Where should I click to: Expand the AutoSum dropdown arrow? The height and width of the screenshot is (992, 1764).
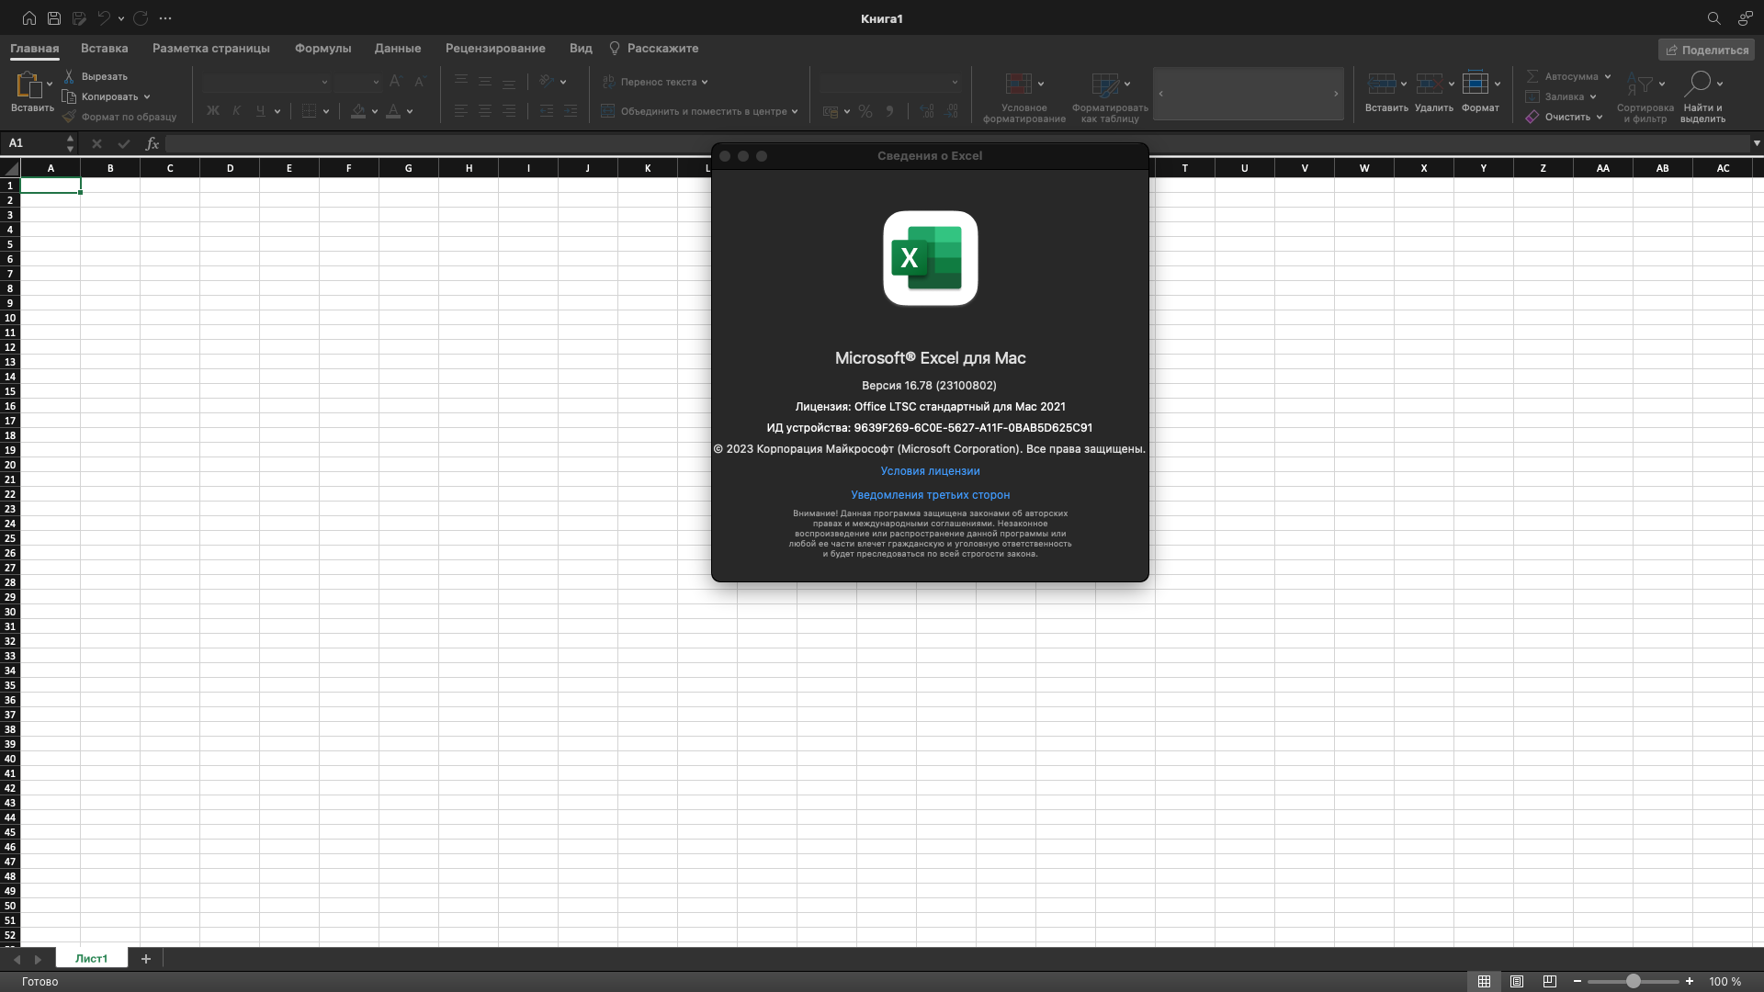point(1608,76)
